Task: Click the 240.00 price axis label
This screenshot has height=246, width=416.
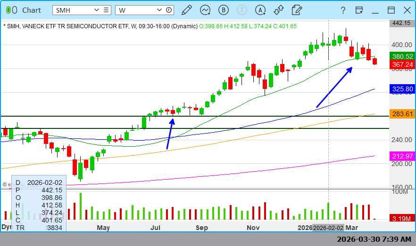Action: coord(402,140)
